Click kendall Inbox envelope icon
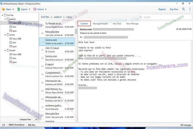Screen dimensions: 193x129 click(11, 54)
